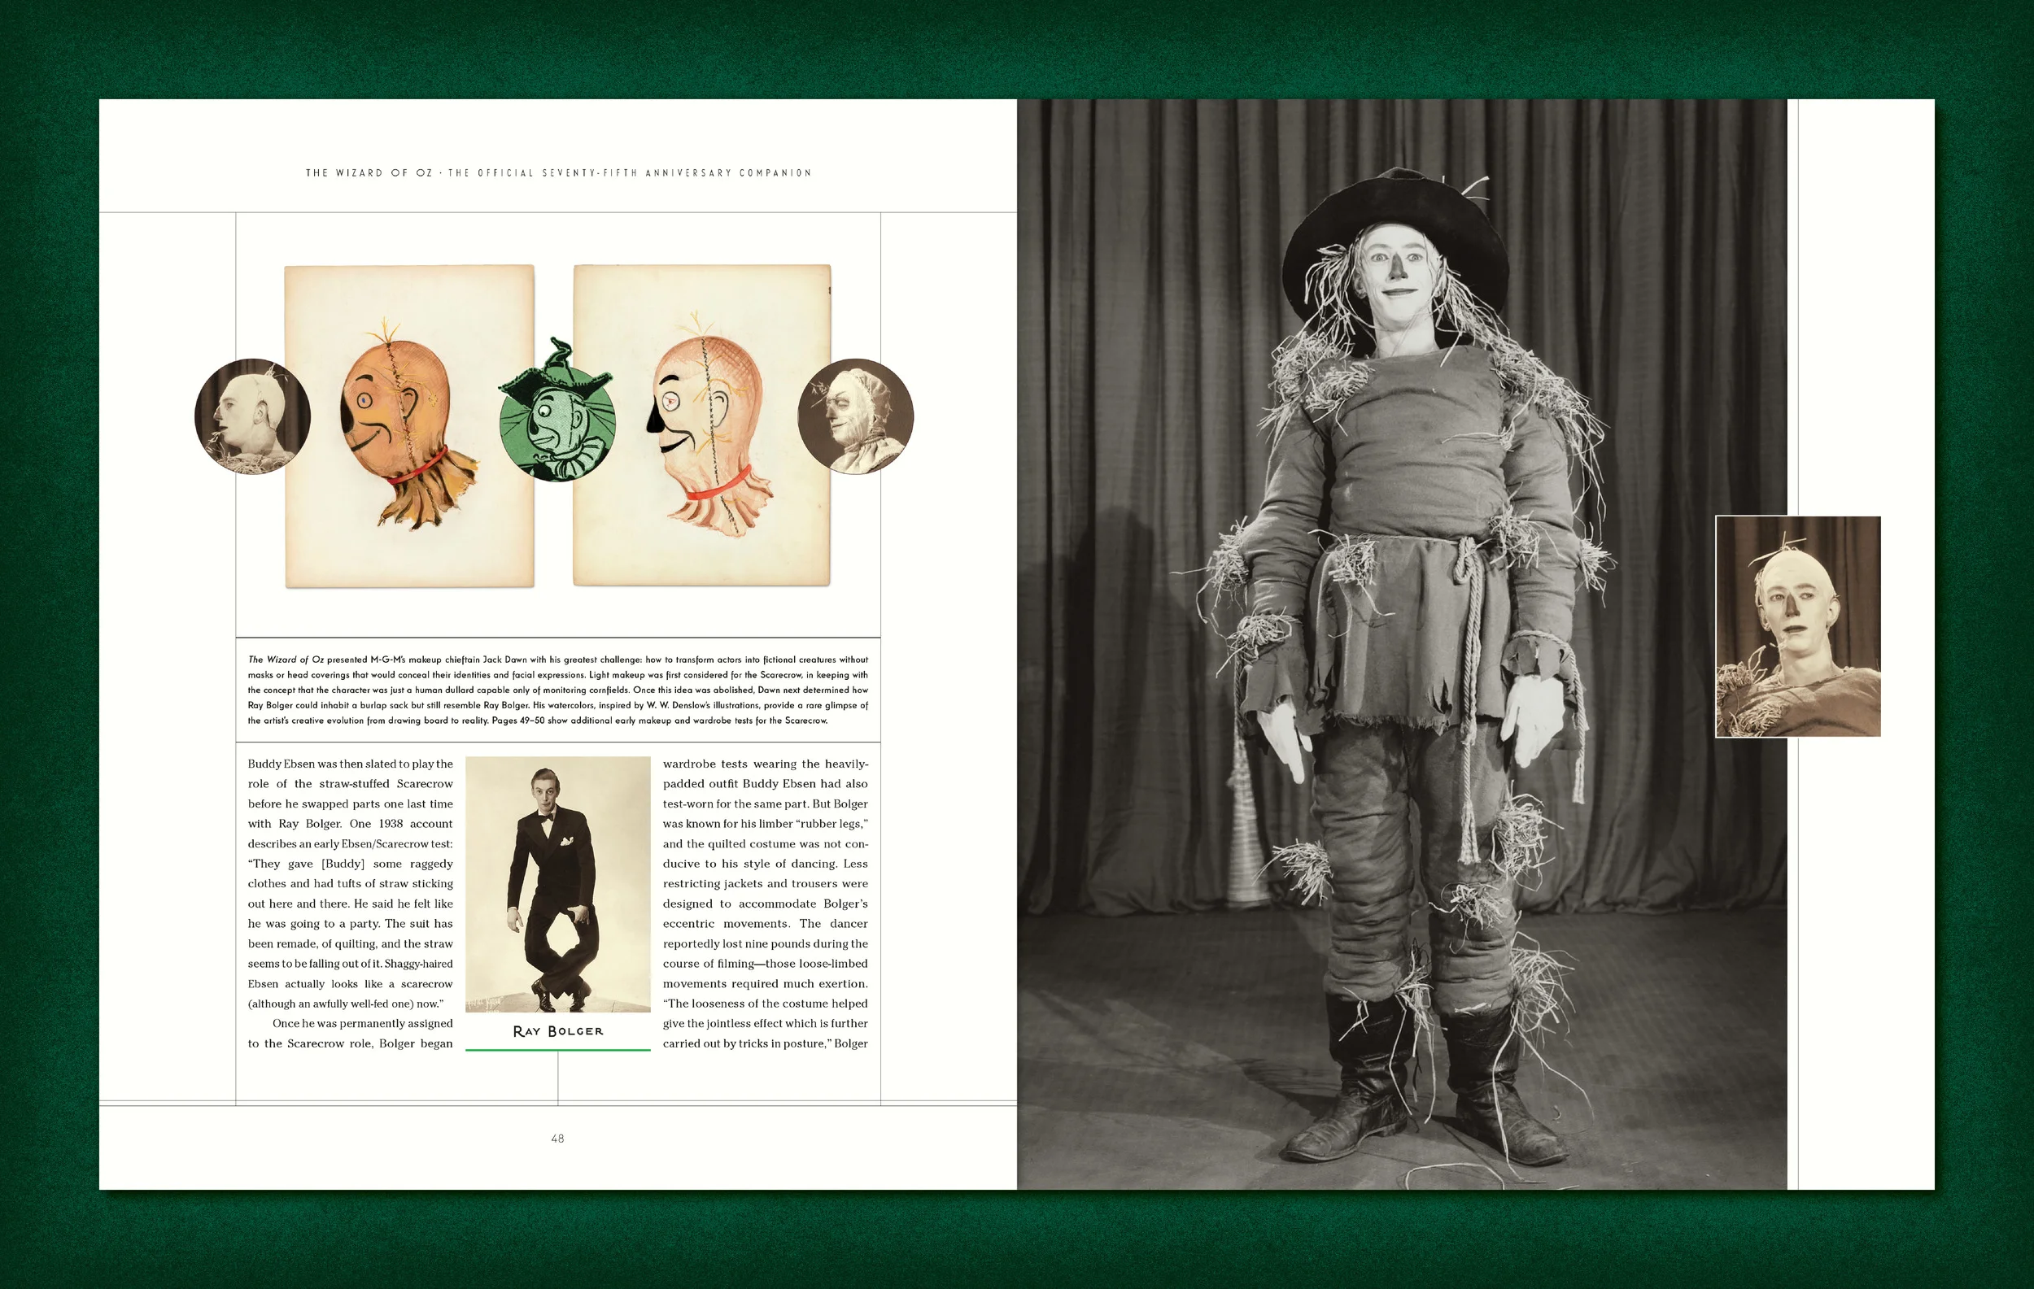
Task: Click the left circular profile makeup photo
Action: tap(251, 416)
